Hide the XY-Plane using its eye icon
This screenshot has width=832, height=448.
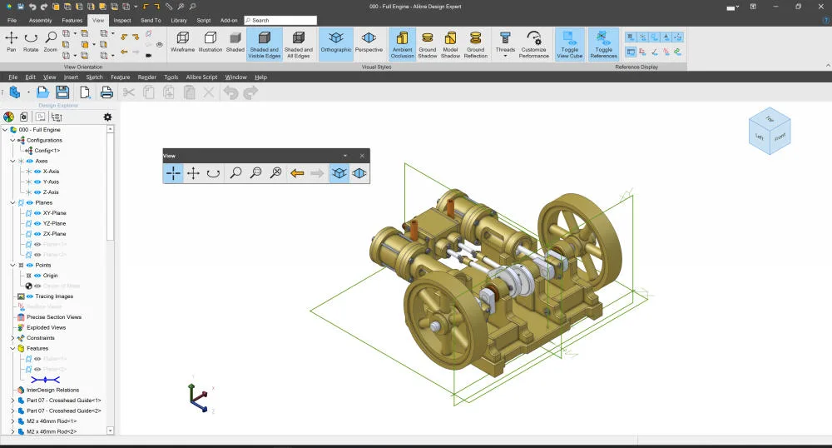click(37, 213)
